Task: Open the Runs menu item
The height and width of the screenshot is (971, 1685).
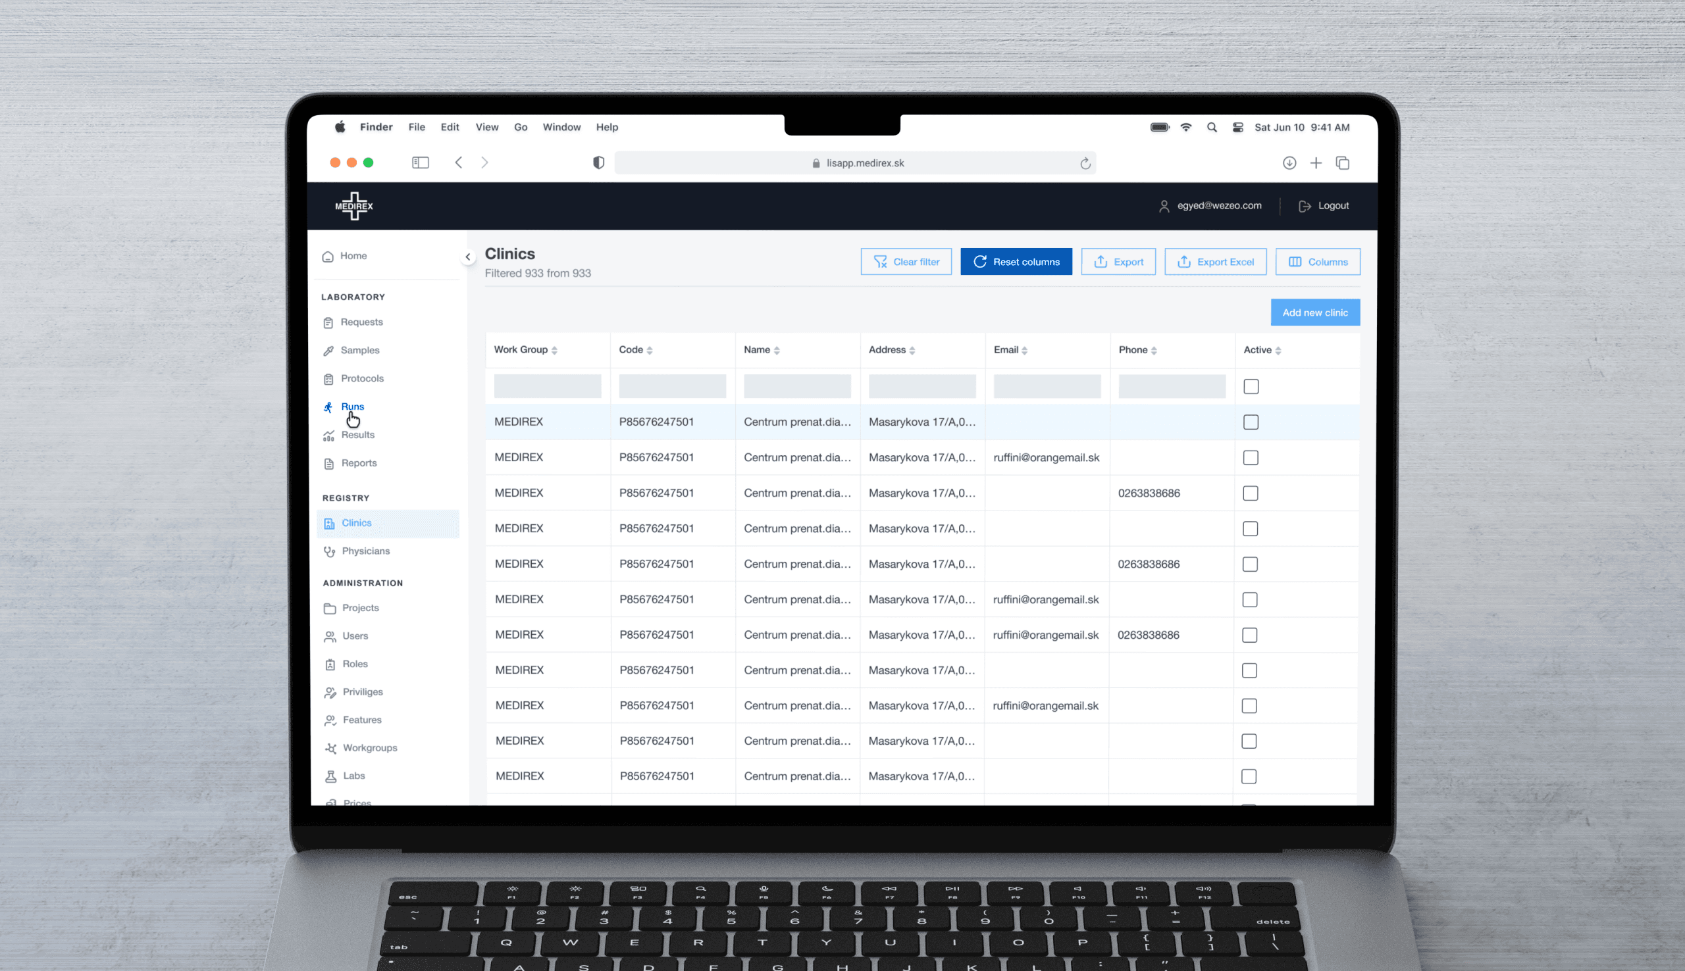Action: point(352,407)
